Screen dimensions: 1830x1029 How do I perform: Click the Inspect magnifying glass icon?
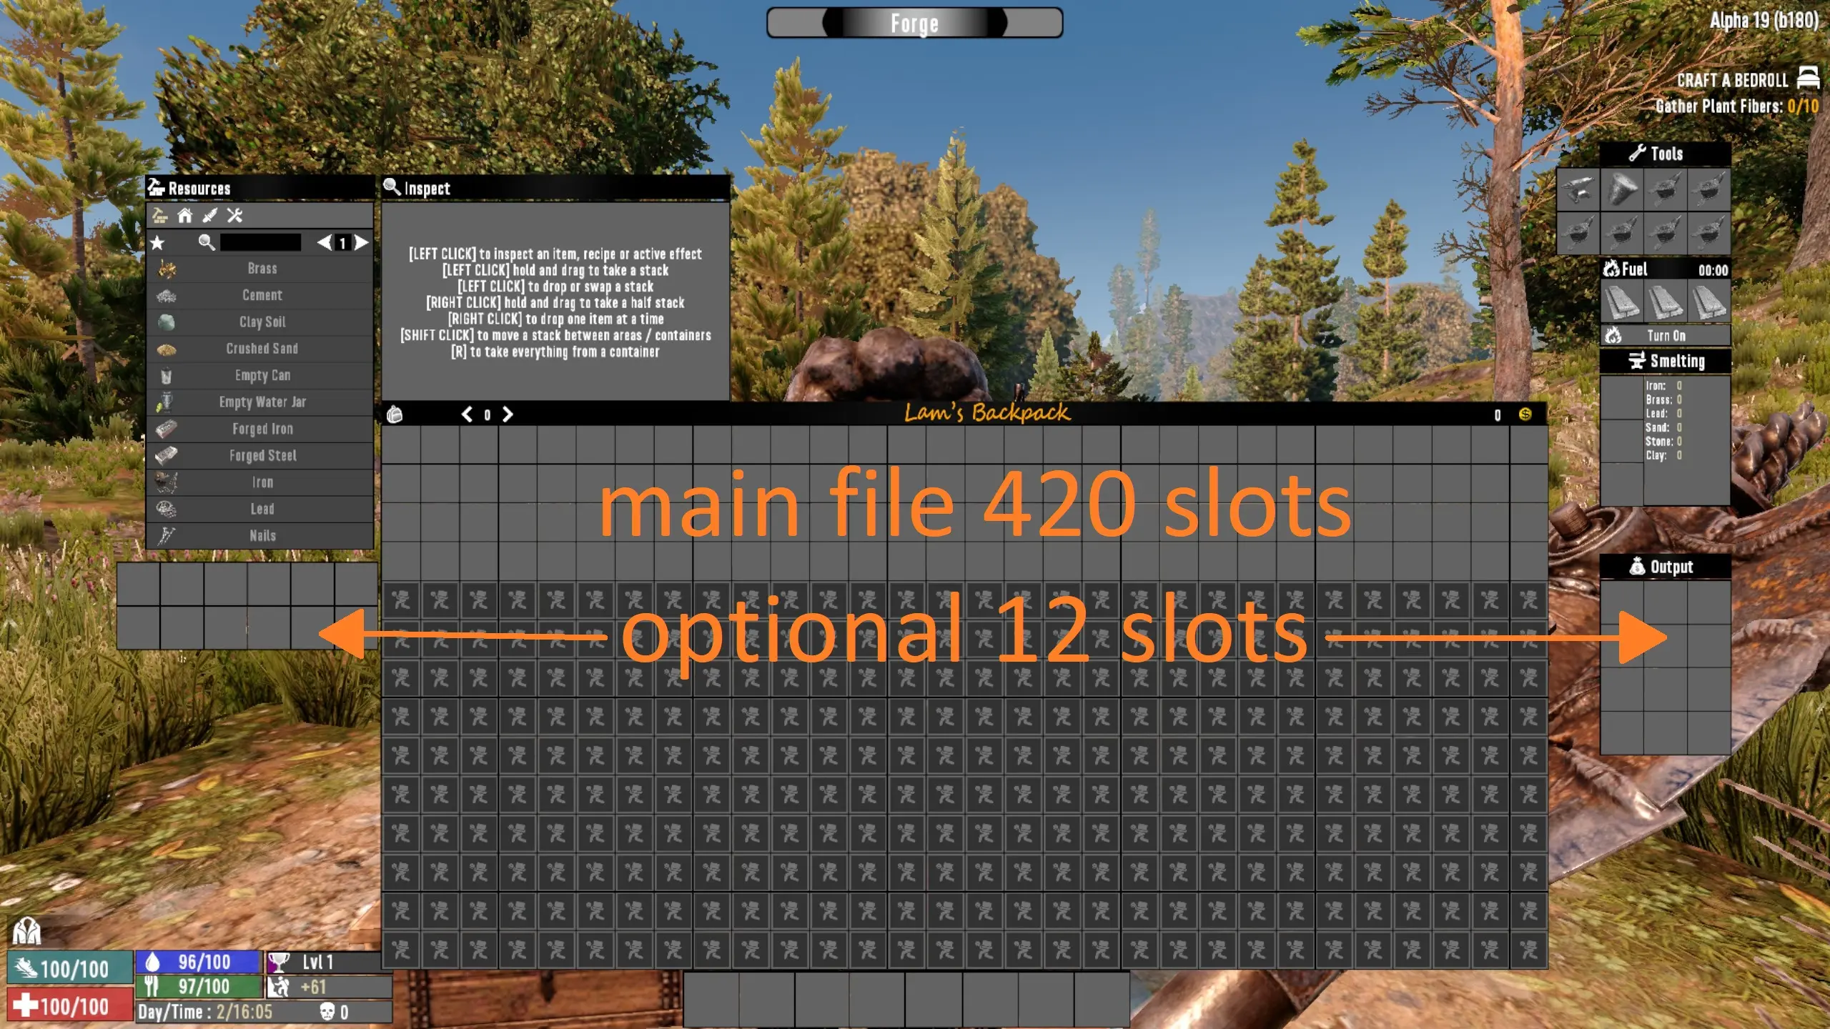click(x=392, y=187)
